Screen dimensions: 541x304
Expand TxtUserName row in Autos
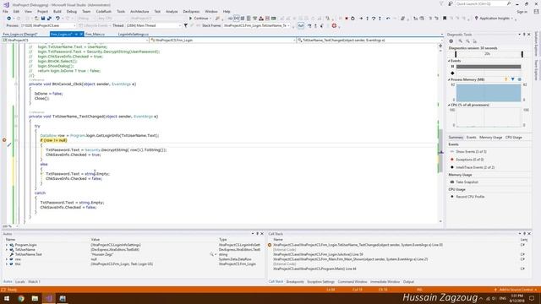[7, 250]
